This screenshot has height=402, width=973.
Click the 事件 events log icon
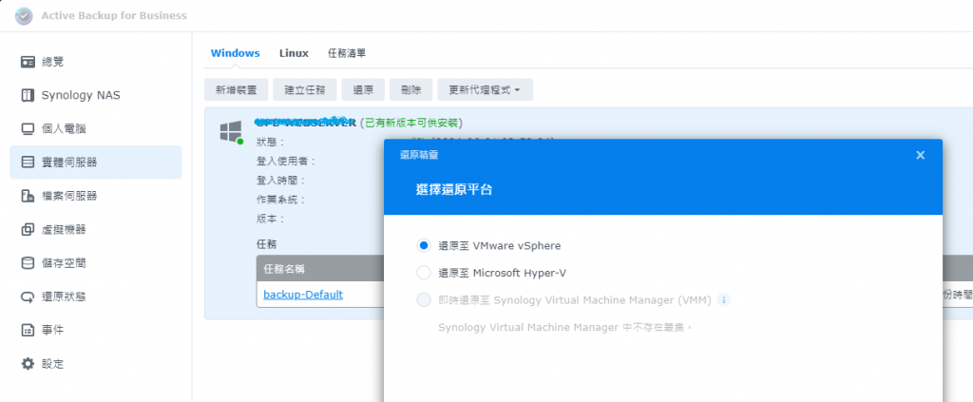pos(28,330)
